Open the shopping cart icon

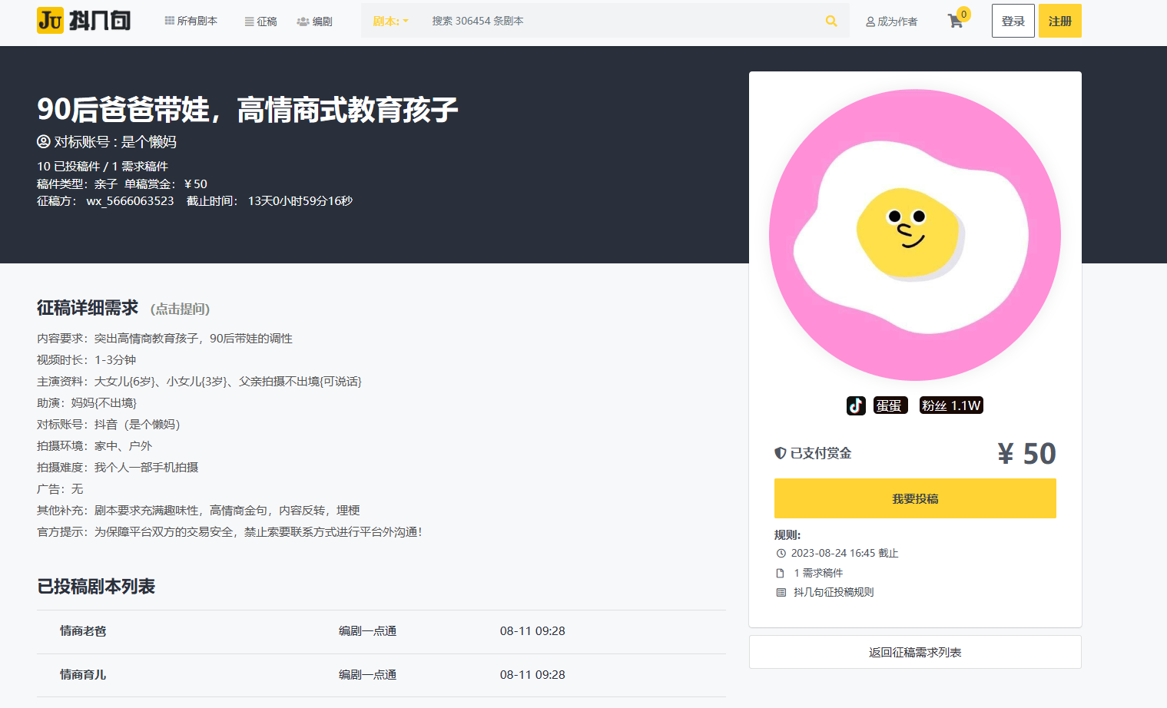click(x=955, y=22)
